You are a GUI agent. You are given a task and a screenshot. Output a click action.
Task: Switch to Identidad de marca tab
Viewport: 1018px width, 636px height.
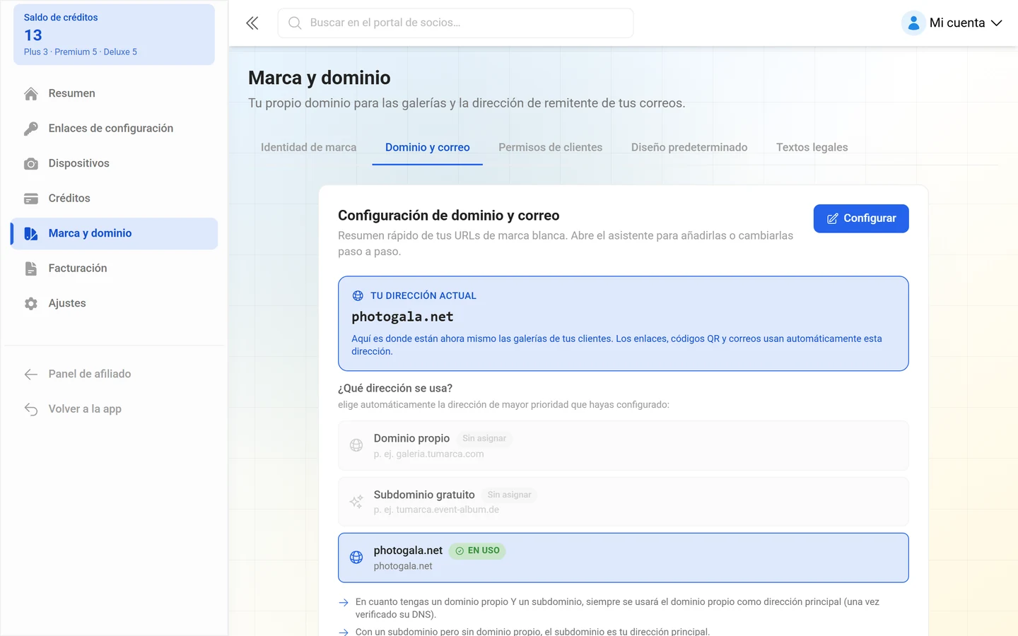(x=308, y=147)
